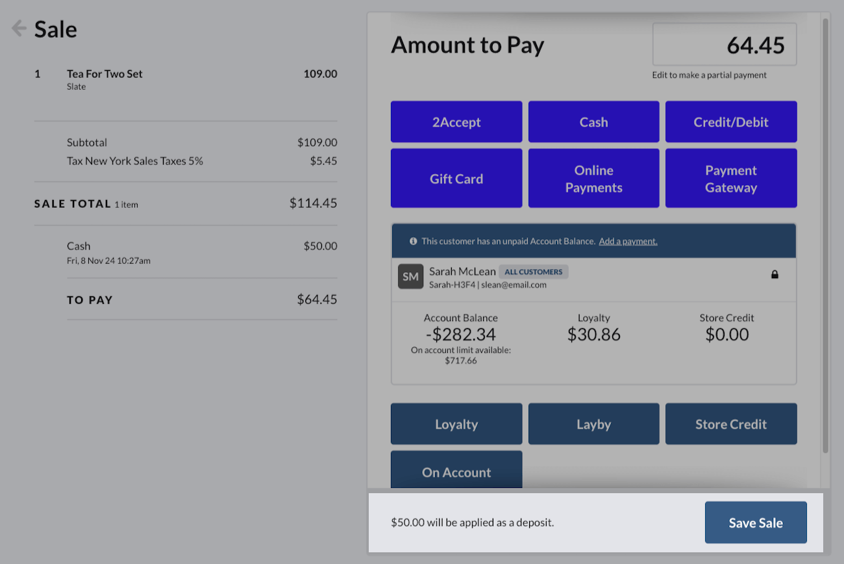The height and width of the screenshot is (564, 844).
Task: Click the SM customer avatar
Action: click(410, 277)
